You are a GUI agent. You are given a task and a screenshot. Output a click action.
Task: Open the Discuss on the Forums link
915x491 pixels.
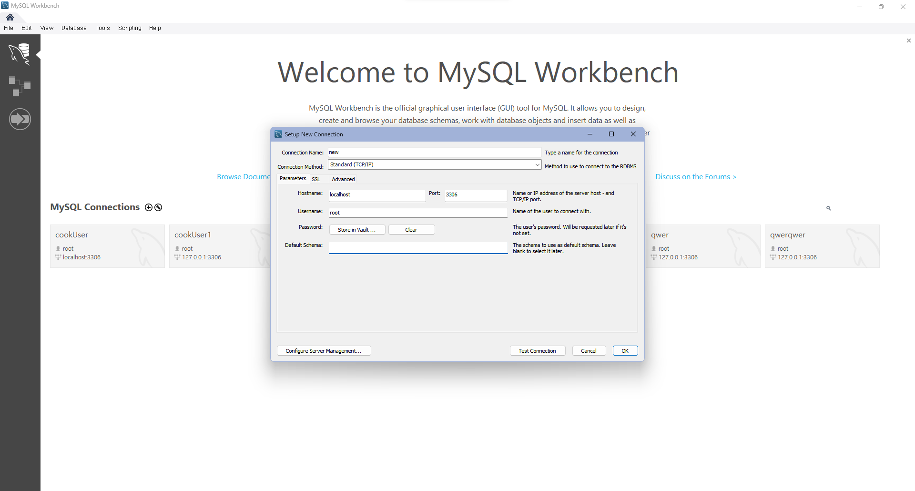(696, 177)
